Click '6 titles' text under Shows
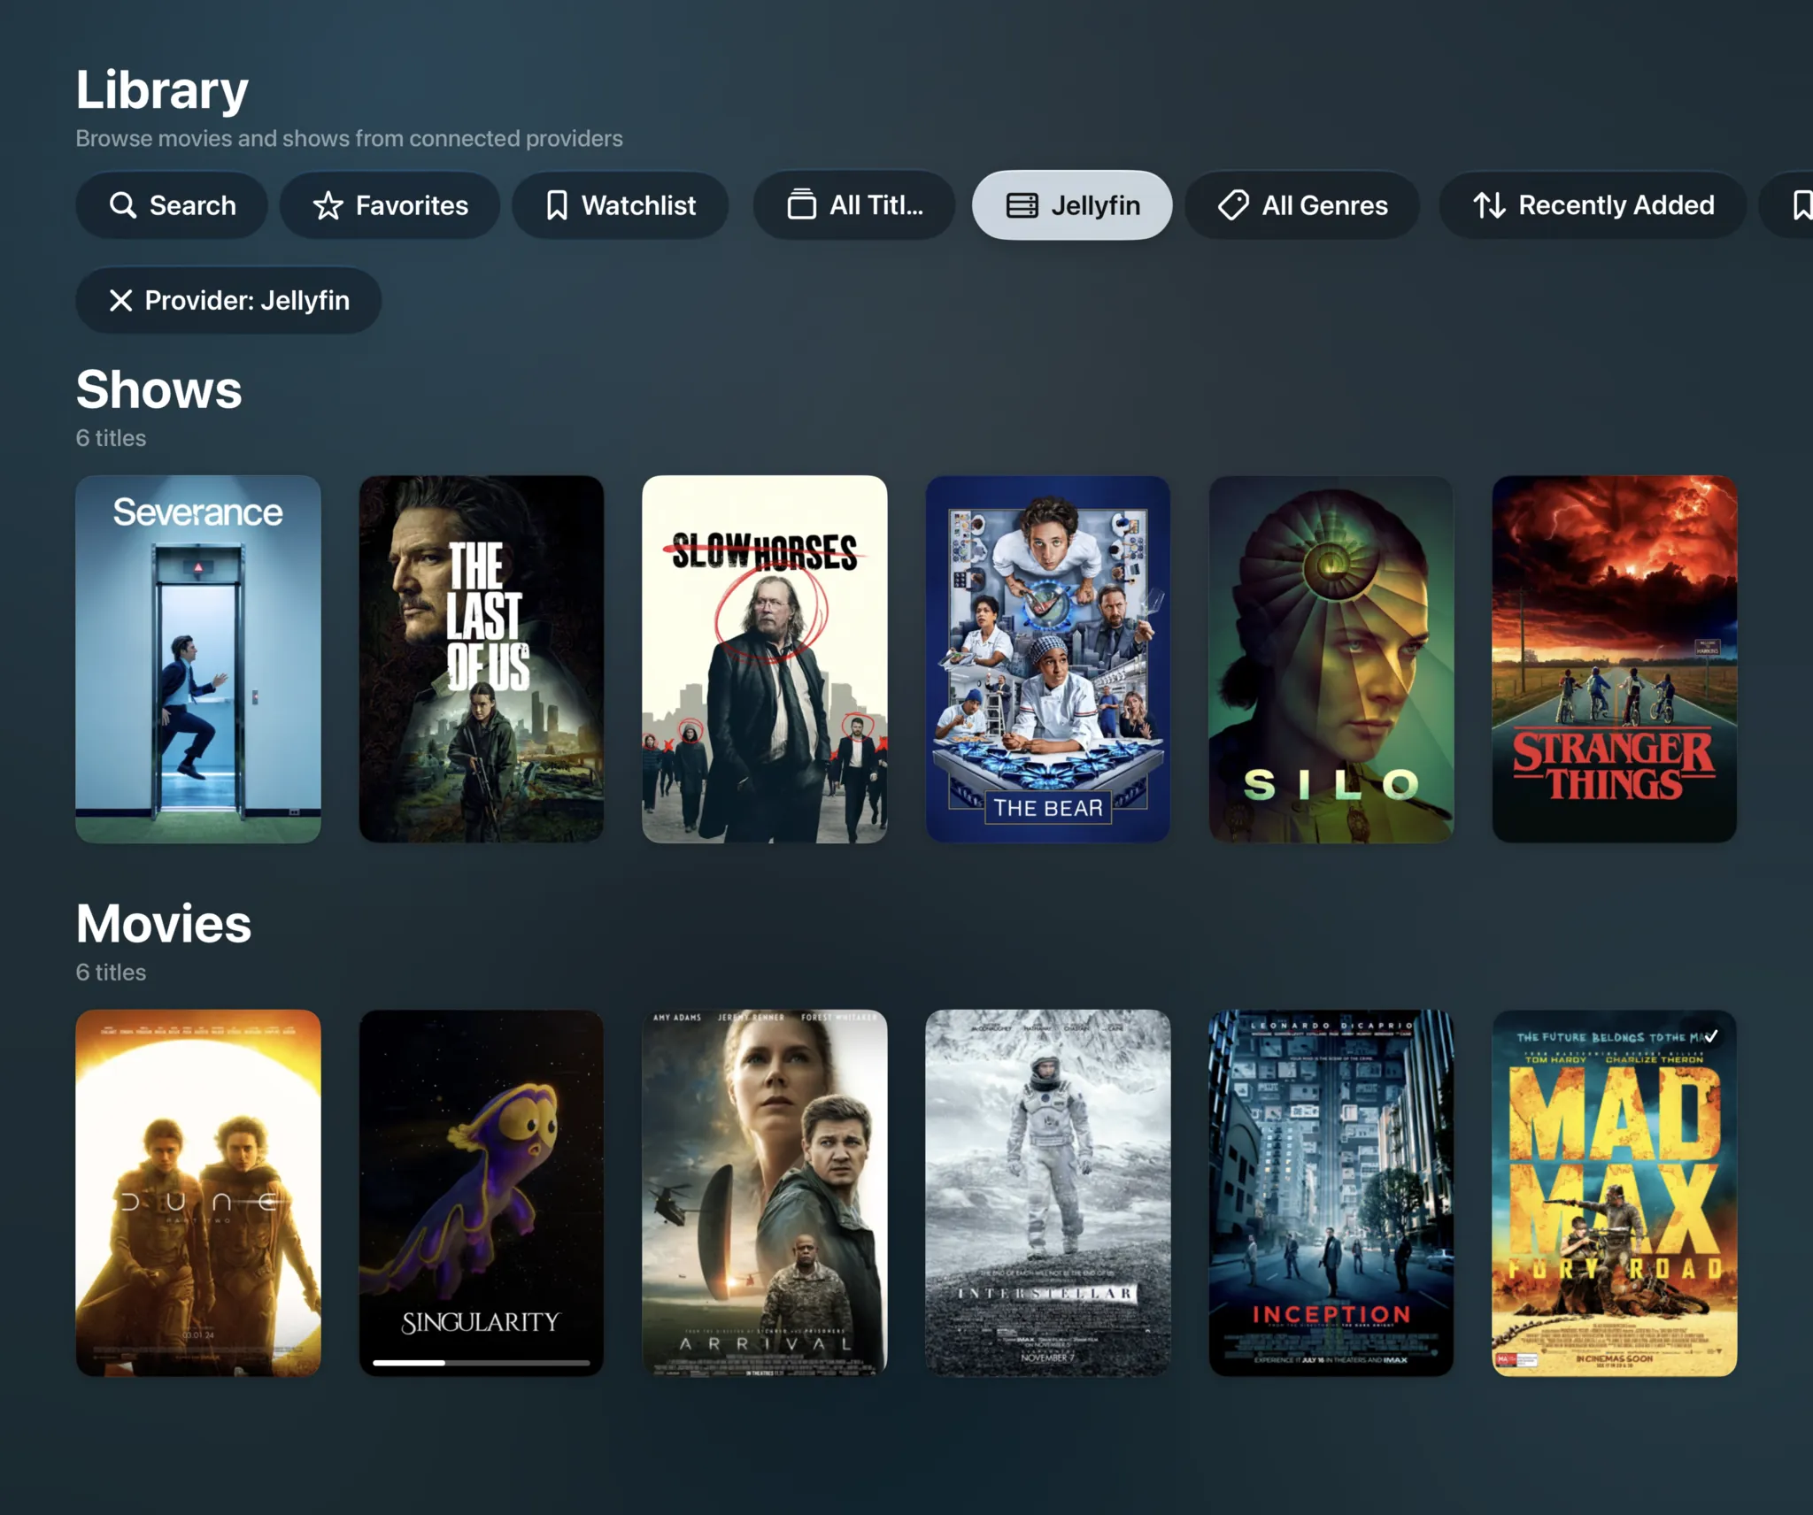The width and height of the screenshot is (1813, 1515). pyautogui.click(x=111, y=438)
